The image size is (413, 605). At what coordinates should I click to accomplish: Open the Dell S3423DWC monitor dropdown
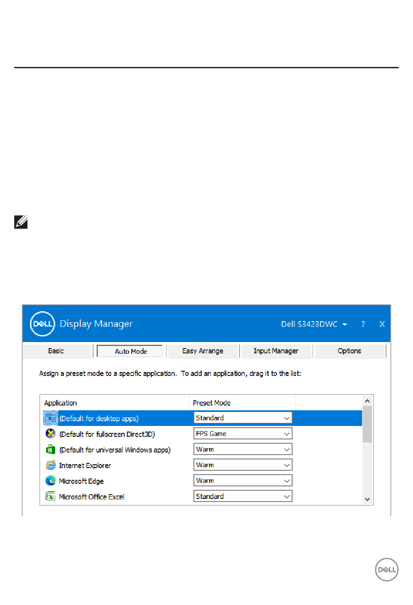pyautogui.click(x=314, y=324)
